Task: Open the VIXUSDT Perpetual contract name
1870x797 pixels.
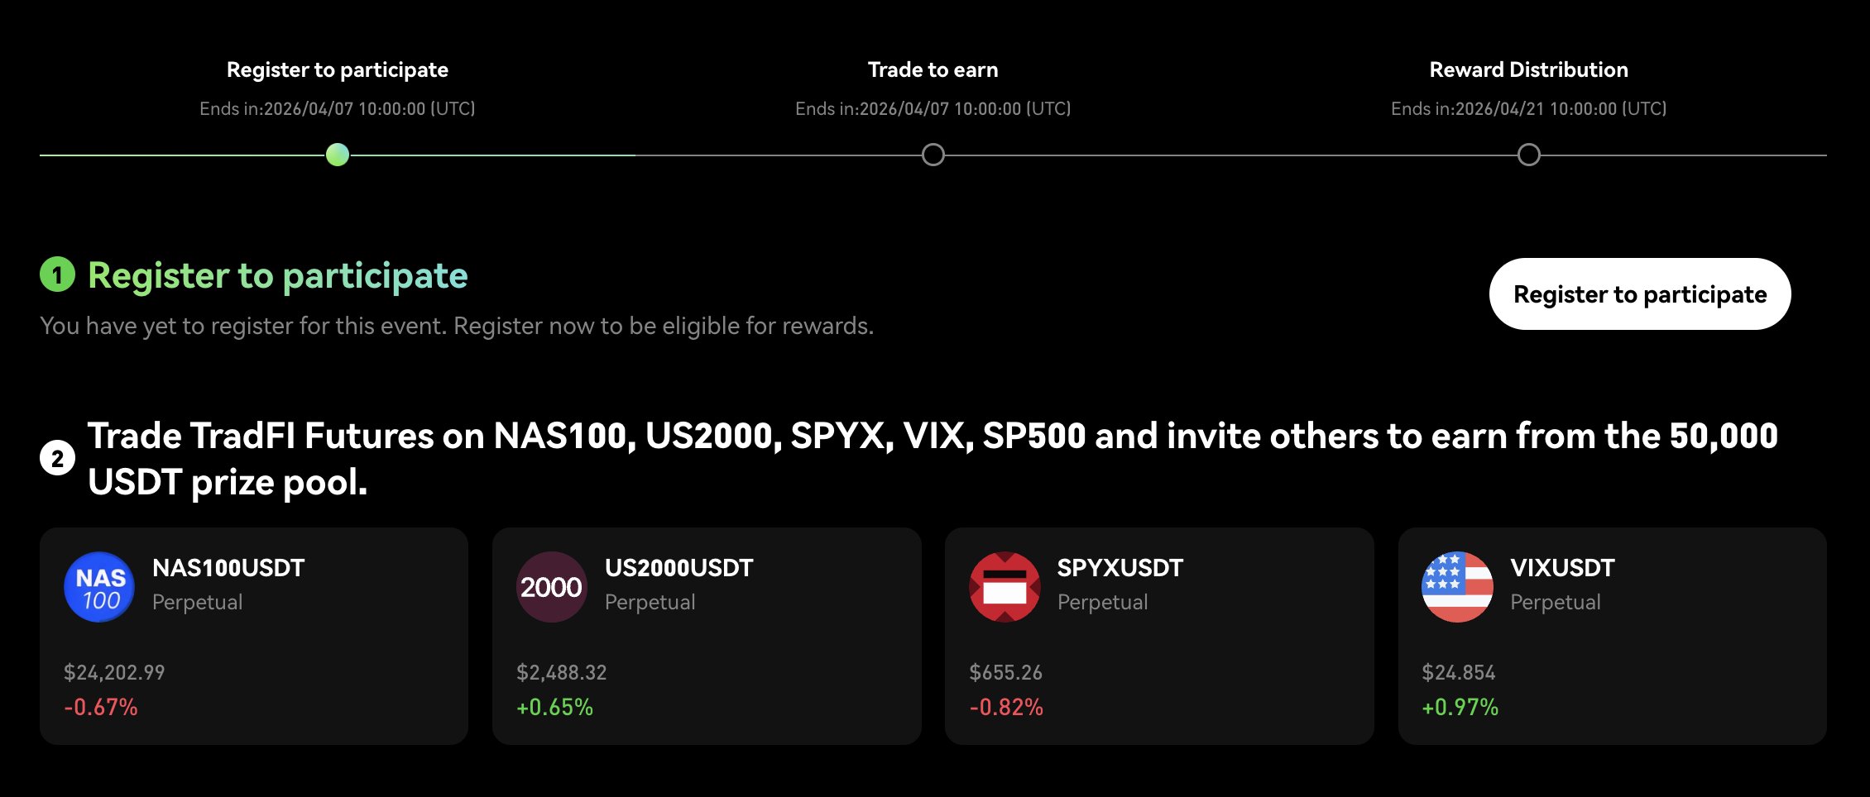Action: tap(1562, 569)
